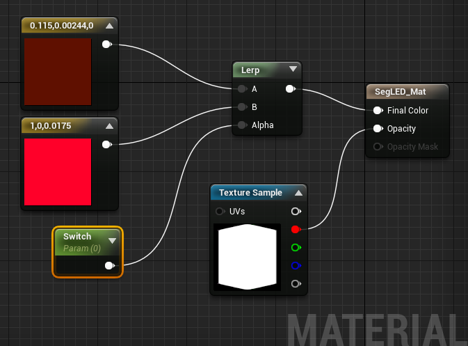Click the disabled Opacity Mask pin
Screen dimensions: 468x346
click(x=378, y=147)
